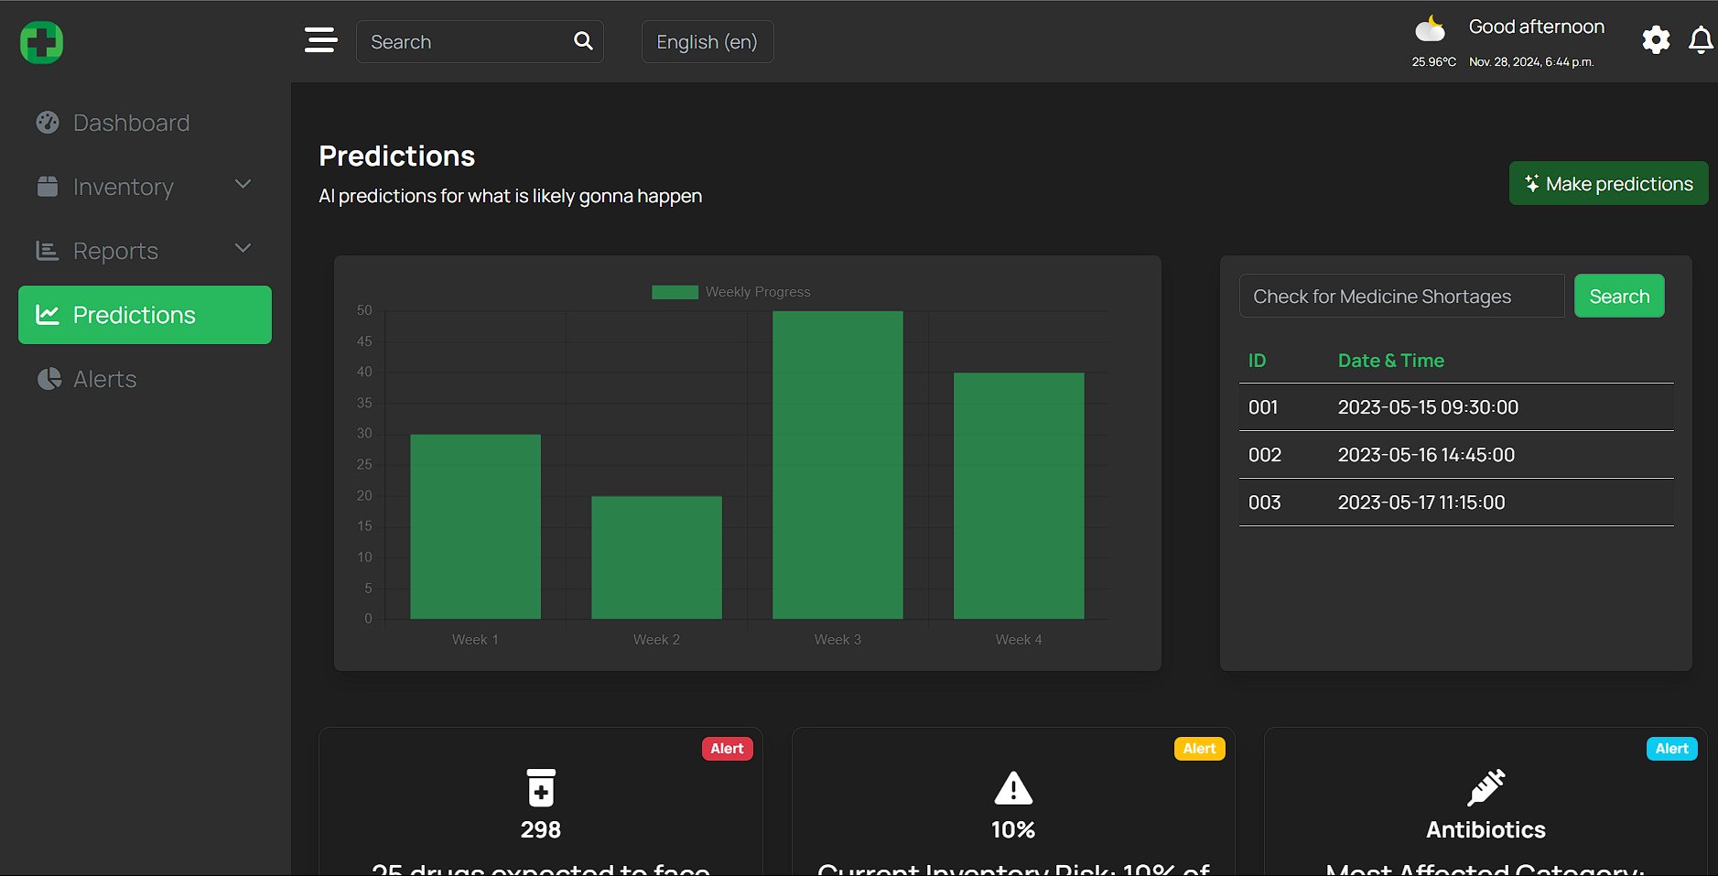This screenshot has height=876, width=1718.
Task: Open settings via the gear icon
Action: tap(1656, 40)
